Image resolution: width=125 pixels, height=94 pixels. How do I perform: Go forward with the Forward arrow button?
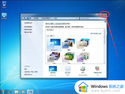point(26,18)
